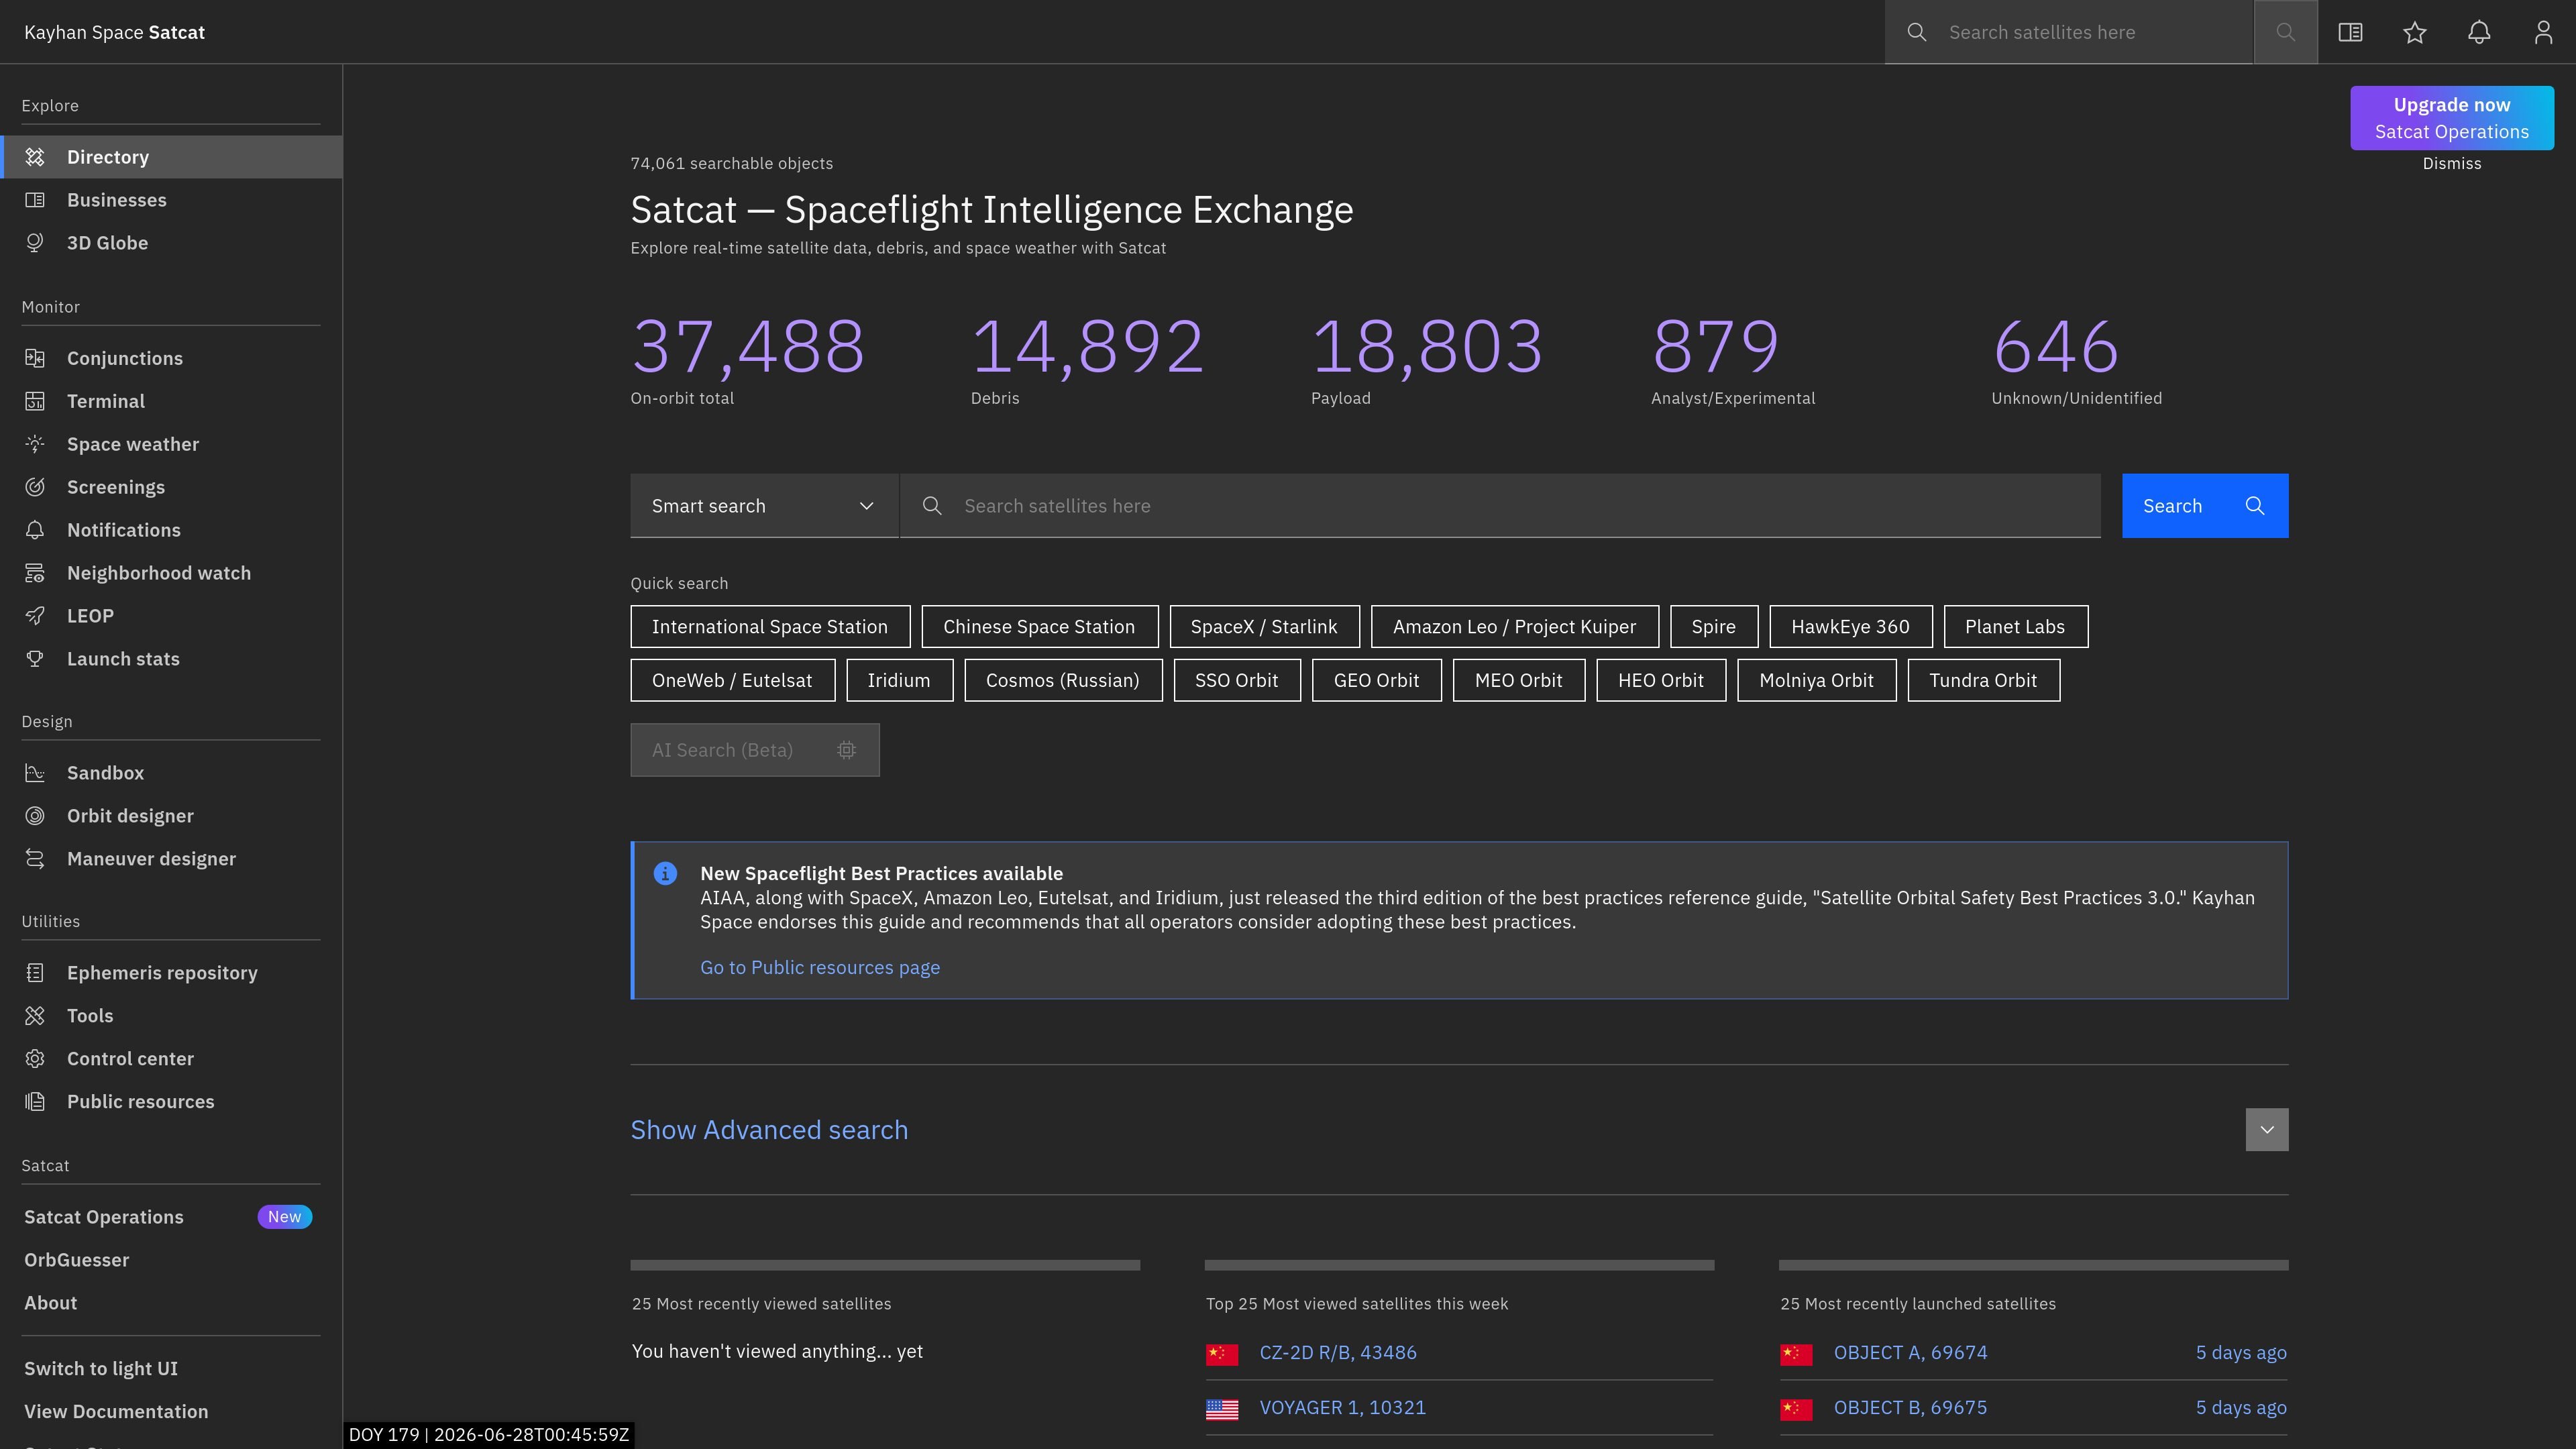Select Iridium quick search chip
Image resolution: width=2576 pixels, height=1449 pixels.
[899, 681]
